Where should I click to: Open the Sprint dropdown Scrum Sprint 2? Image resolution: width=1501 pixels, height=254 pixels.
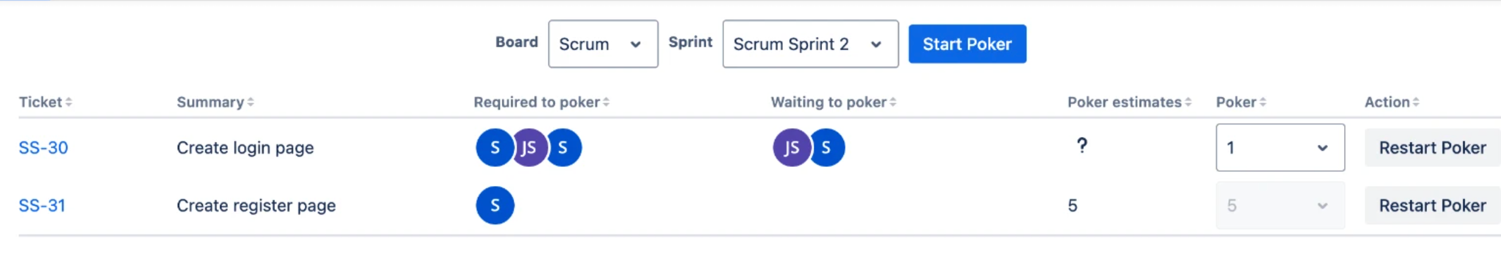(x=810, y=44)
